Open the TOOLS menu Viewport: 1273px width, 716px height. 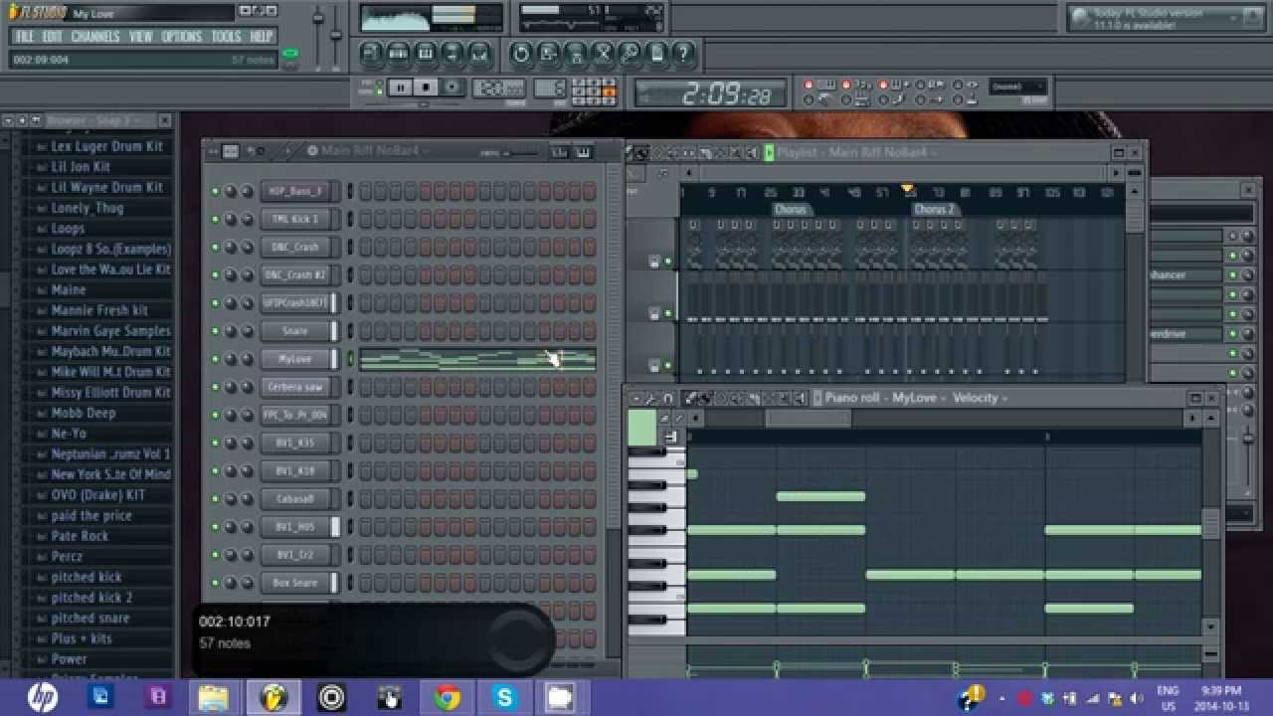click(226, 37)
